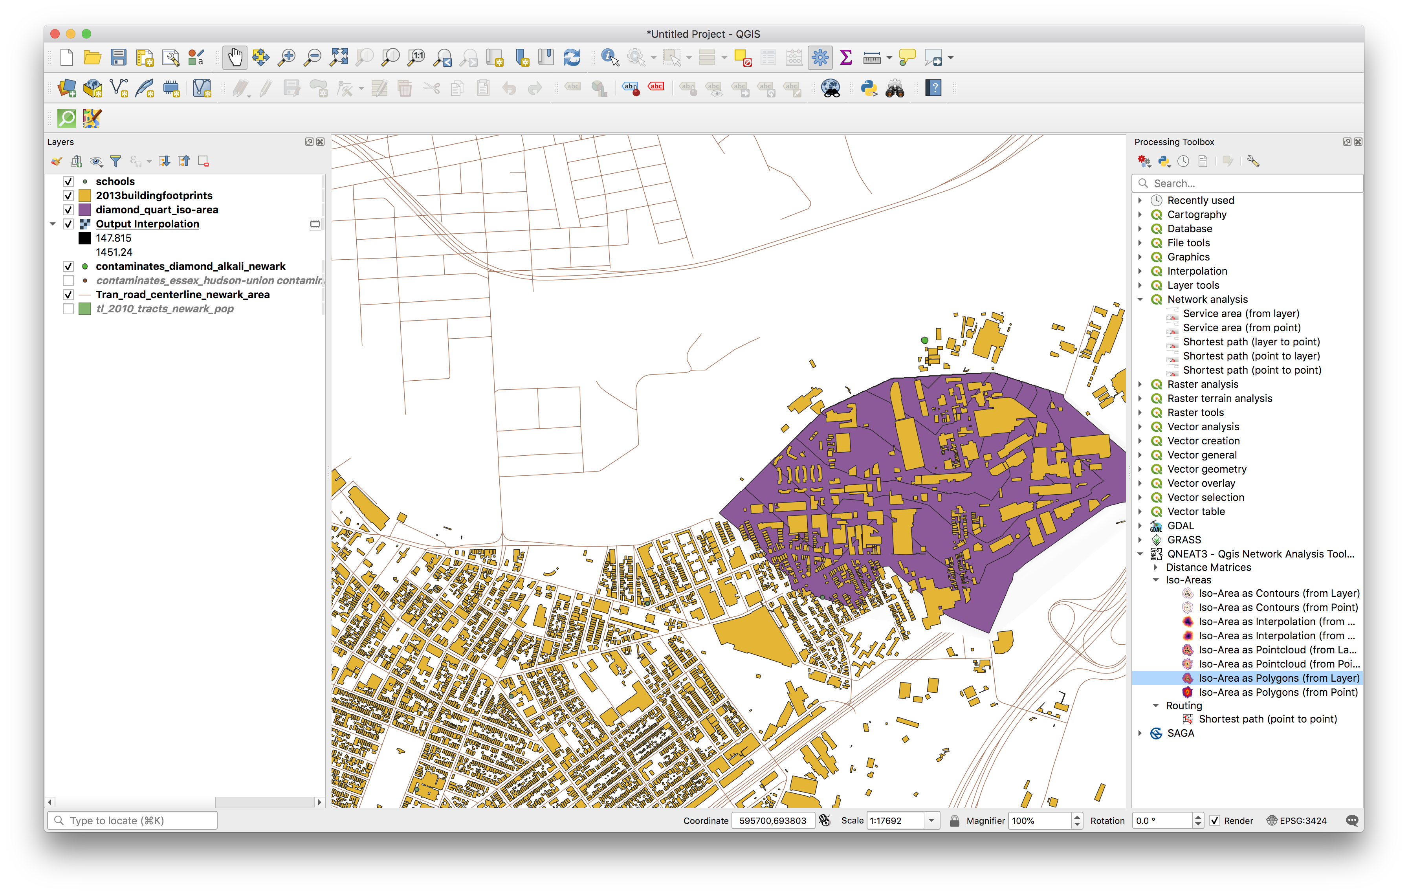Hide the schools layer
Image resolution: width=1408 pixels, height=895 pixels.
click(68, 182)
